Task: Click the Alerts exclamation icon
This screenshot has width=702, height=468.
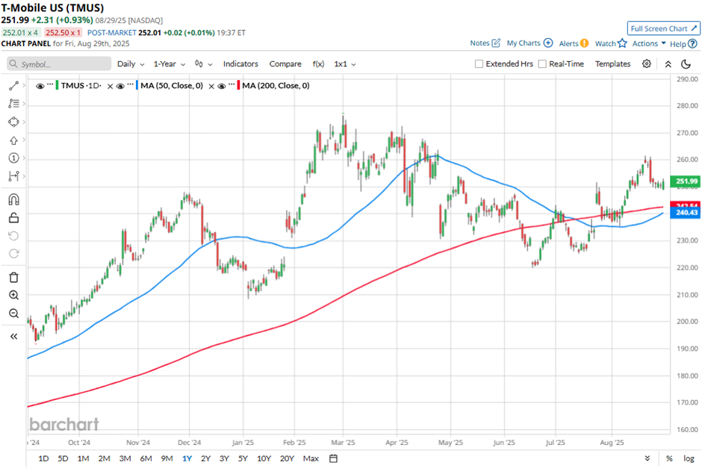Action: 584,43
